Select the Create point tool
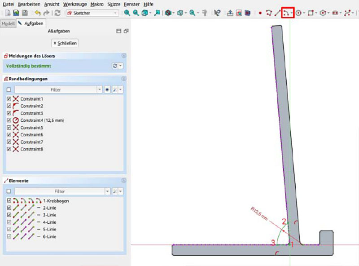This screenshot has width=359, height=266. (x=260, y=13)
